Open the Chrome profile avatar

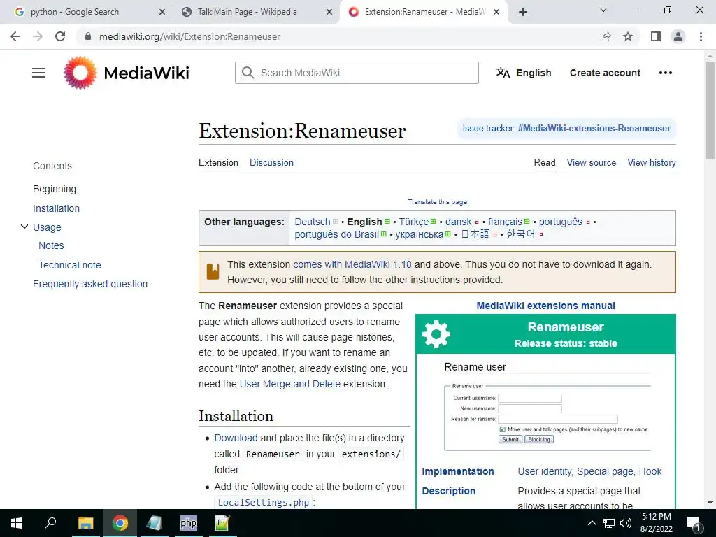(678, 36)
